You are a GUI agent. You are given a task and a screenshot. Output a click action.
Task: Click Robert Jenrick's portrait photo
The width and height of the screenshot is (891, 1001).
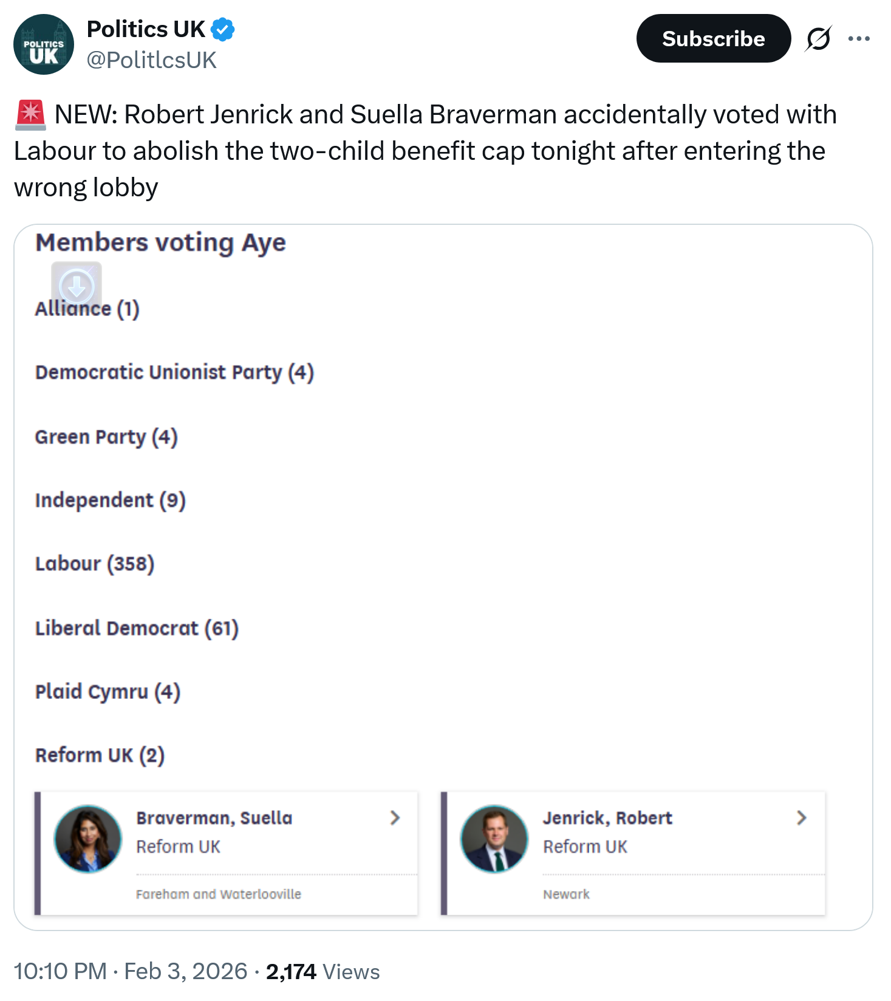click(x=494, y=839)
